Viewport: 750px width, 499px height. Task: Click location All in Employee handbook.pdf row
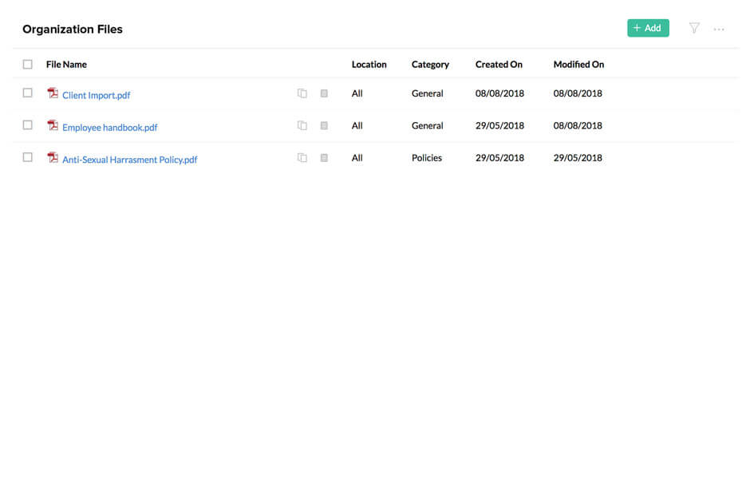[357, 125]
